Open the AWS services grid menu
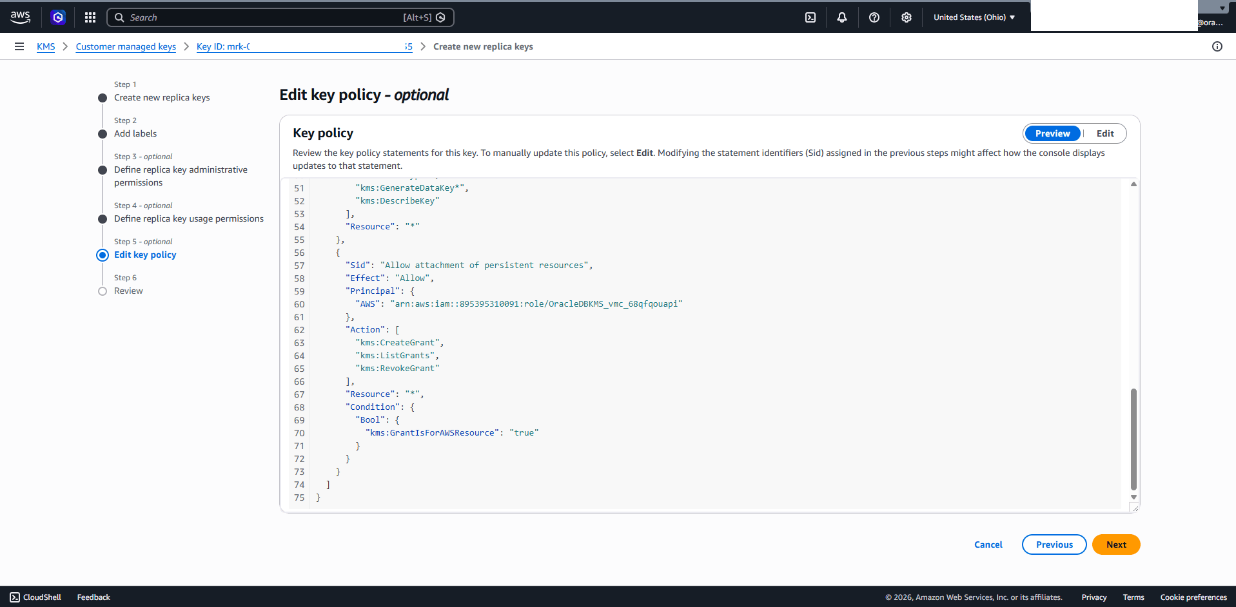 [90, 17]
